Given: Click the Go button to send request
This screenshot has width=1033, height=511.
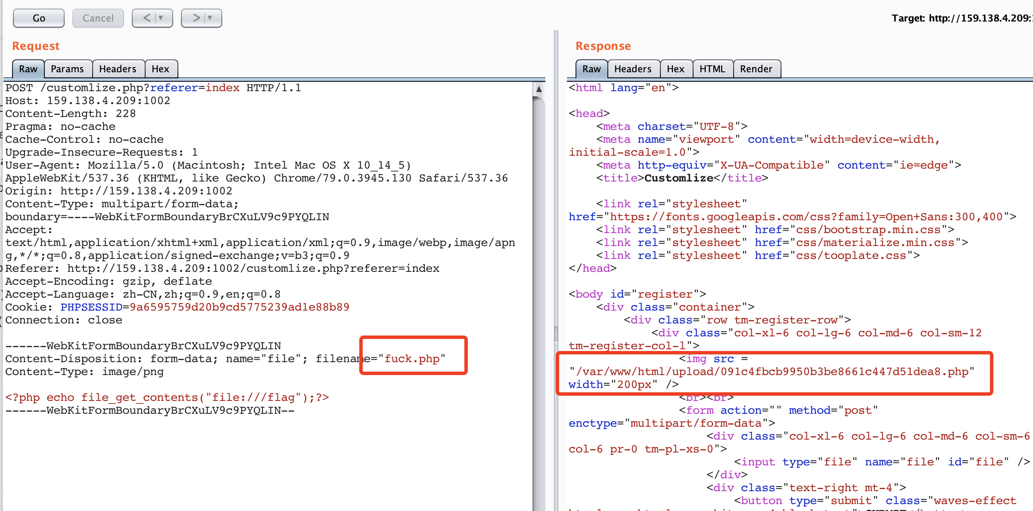Looking at the screenshot, I should tap(39, 18).
